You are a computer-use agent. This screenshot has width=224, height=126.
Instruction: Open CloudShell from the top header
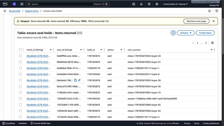click(x=134, y=4)
